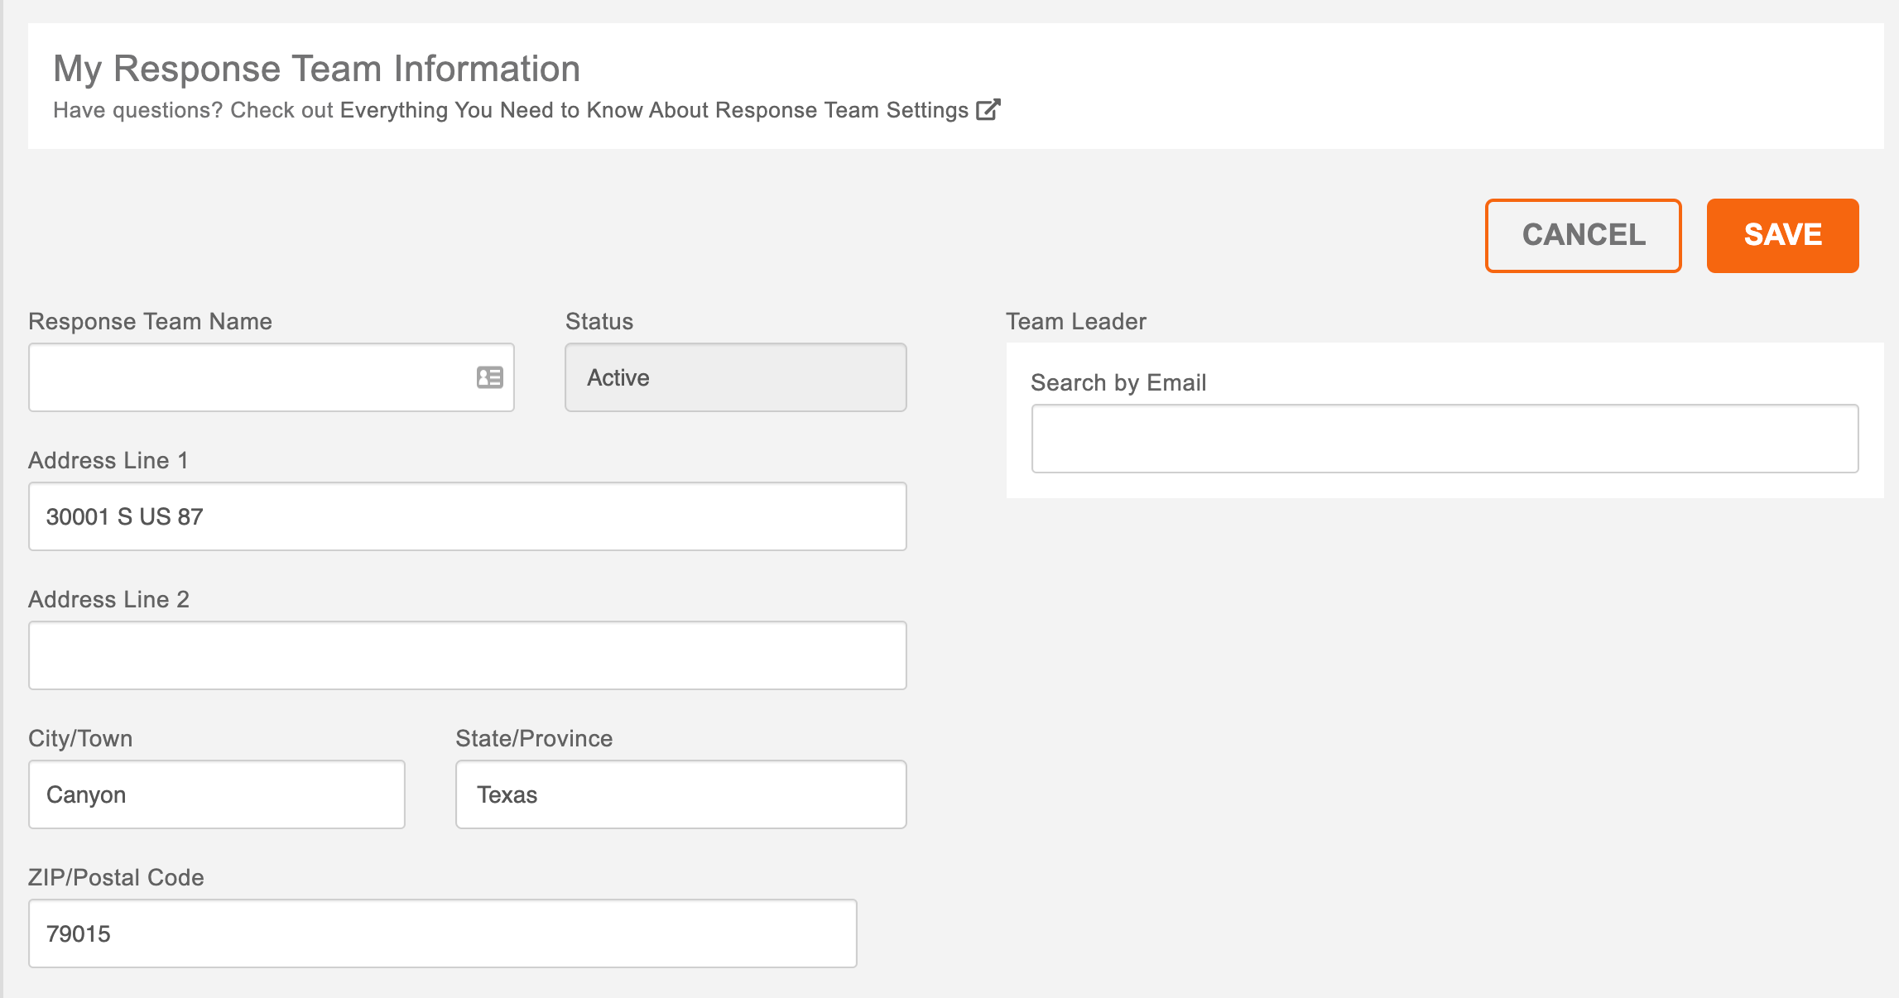
Task: Focus the Response Team Name field
Action: click(x=248, y=377)
